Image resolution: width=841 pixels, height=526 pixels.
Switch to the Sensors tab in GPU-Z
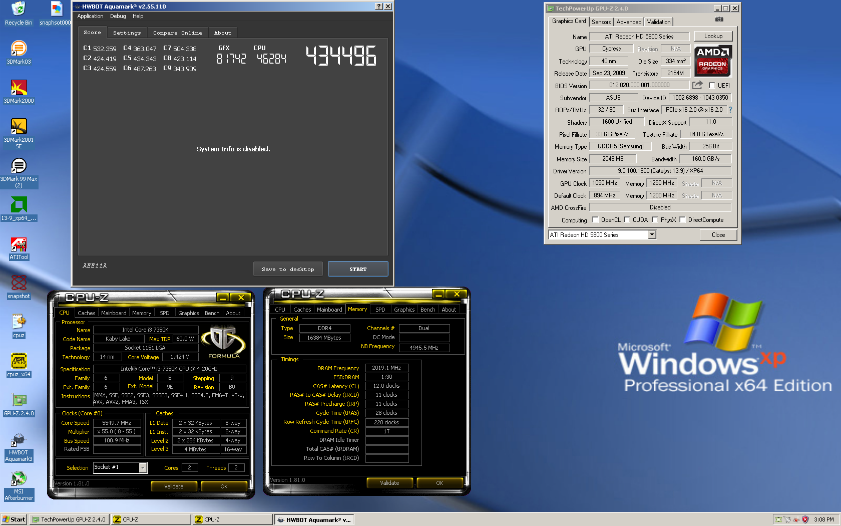coord(601,22)
